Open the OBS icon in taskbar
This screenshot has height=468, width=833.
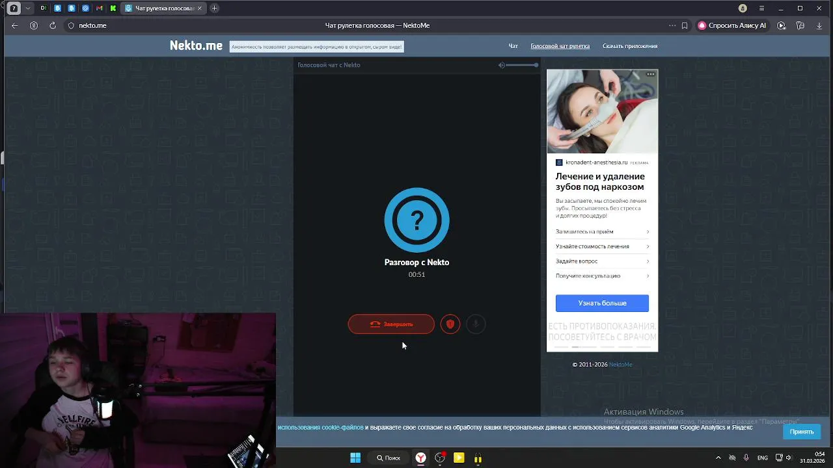point(440,458)
